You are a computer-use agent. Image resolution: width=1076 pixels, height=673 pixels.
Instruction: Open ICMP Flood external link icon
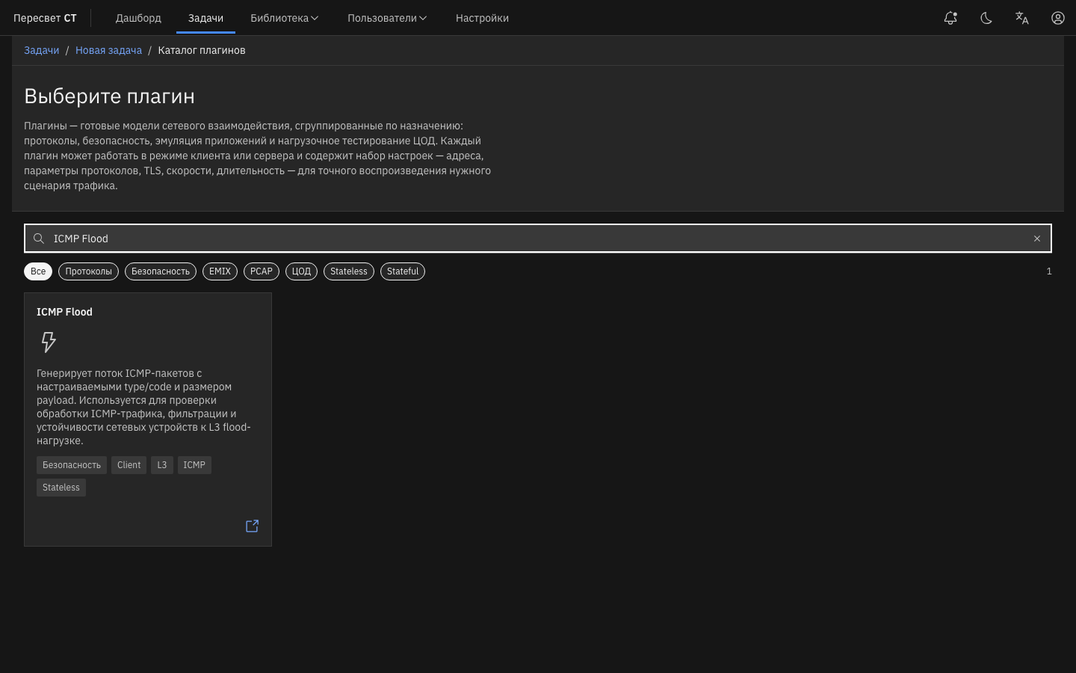click(253, 526)
